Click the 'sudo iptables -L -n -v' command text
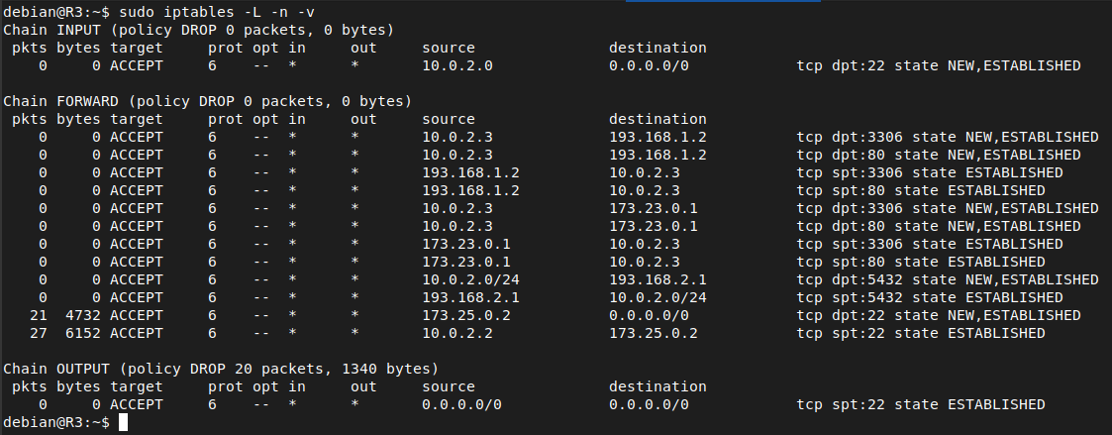The width and height of the screenshot is (1112, 435). coord(217,12)
